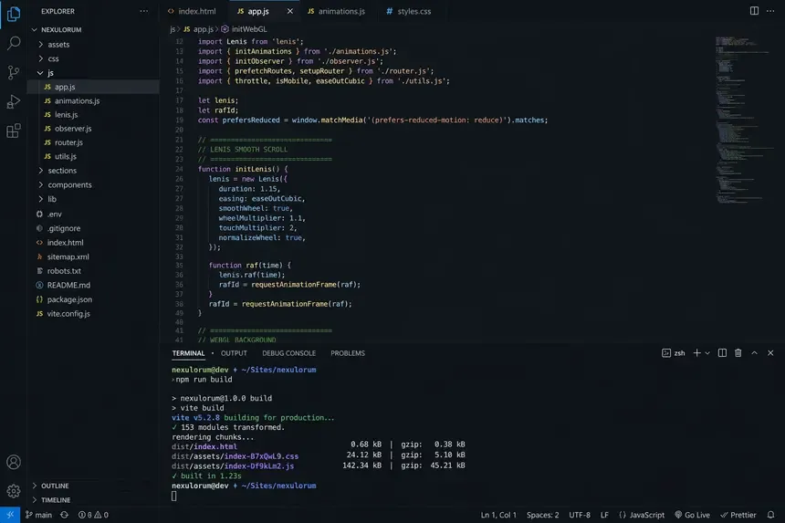Synchronize changes from status bar
785x523 pixels.
click(65, 515)
